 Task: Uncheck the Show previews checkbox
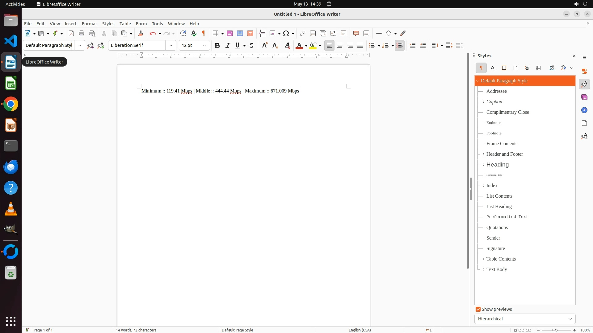pyautogui.click(x=478, y=309)
